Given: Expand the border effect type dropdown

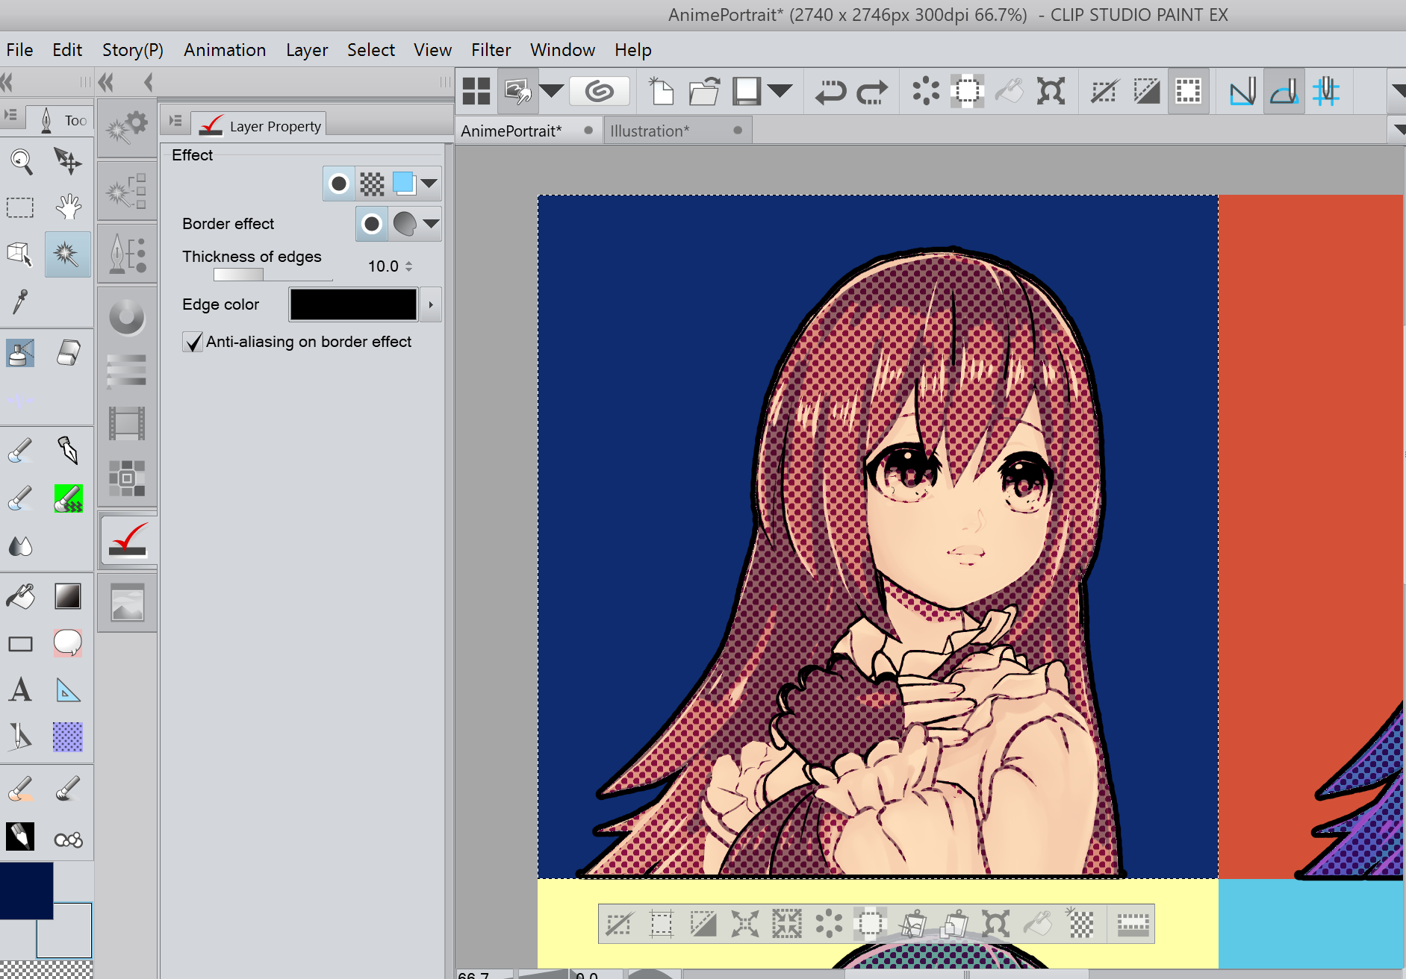Looking at the screenshot, I should point(431,224).
